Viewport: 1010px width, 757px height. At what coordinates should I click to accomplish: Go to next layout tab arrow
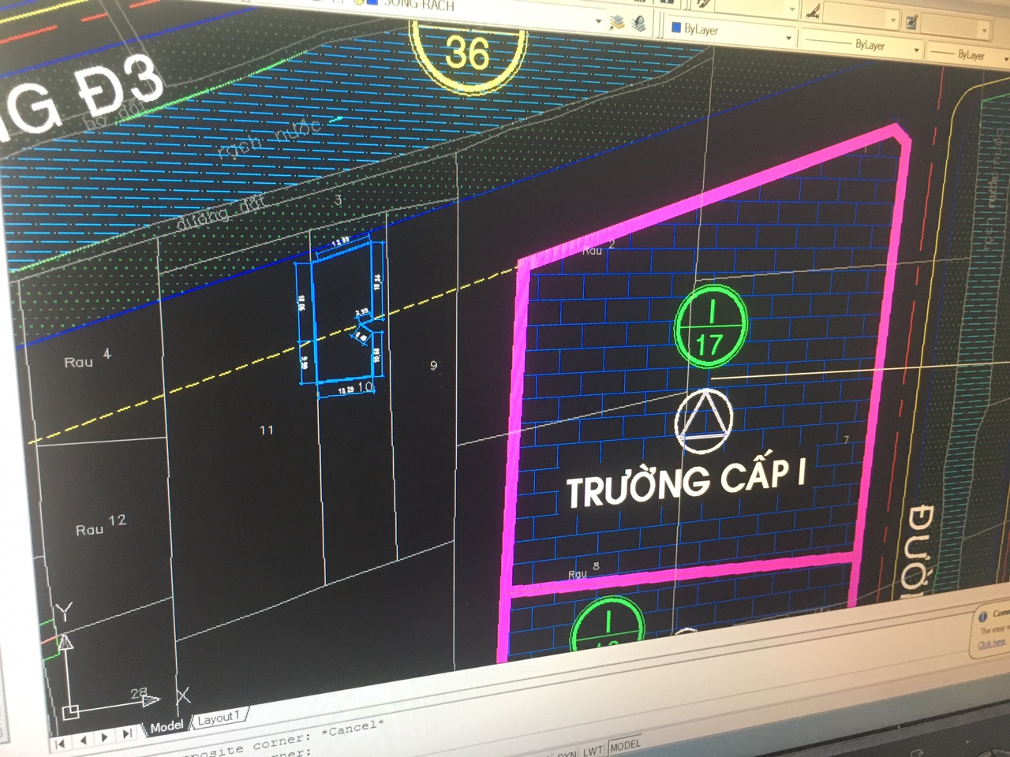tap(105, 737)
